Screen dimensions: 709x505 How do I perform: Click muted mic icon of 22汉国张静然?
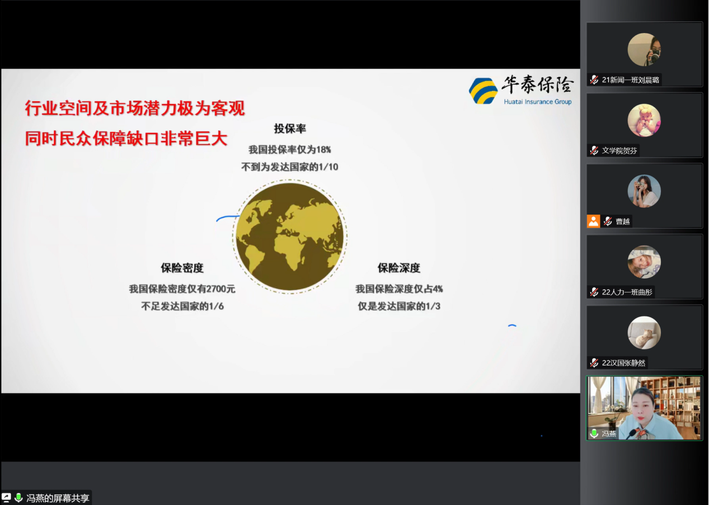[x=594, y=362]
